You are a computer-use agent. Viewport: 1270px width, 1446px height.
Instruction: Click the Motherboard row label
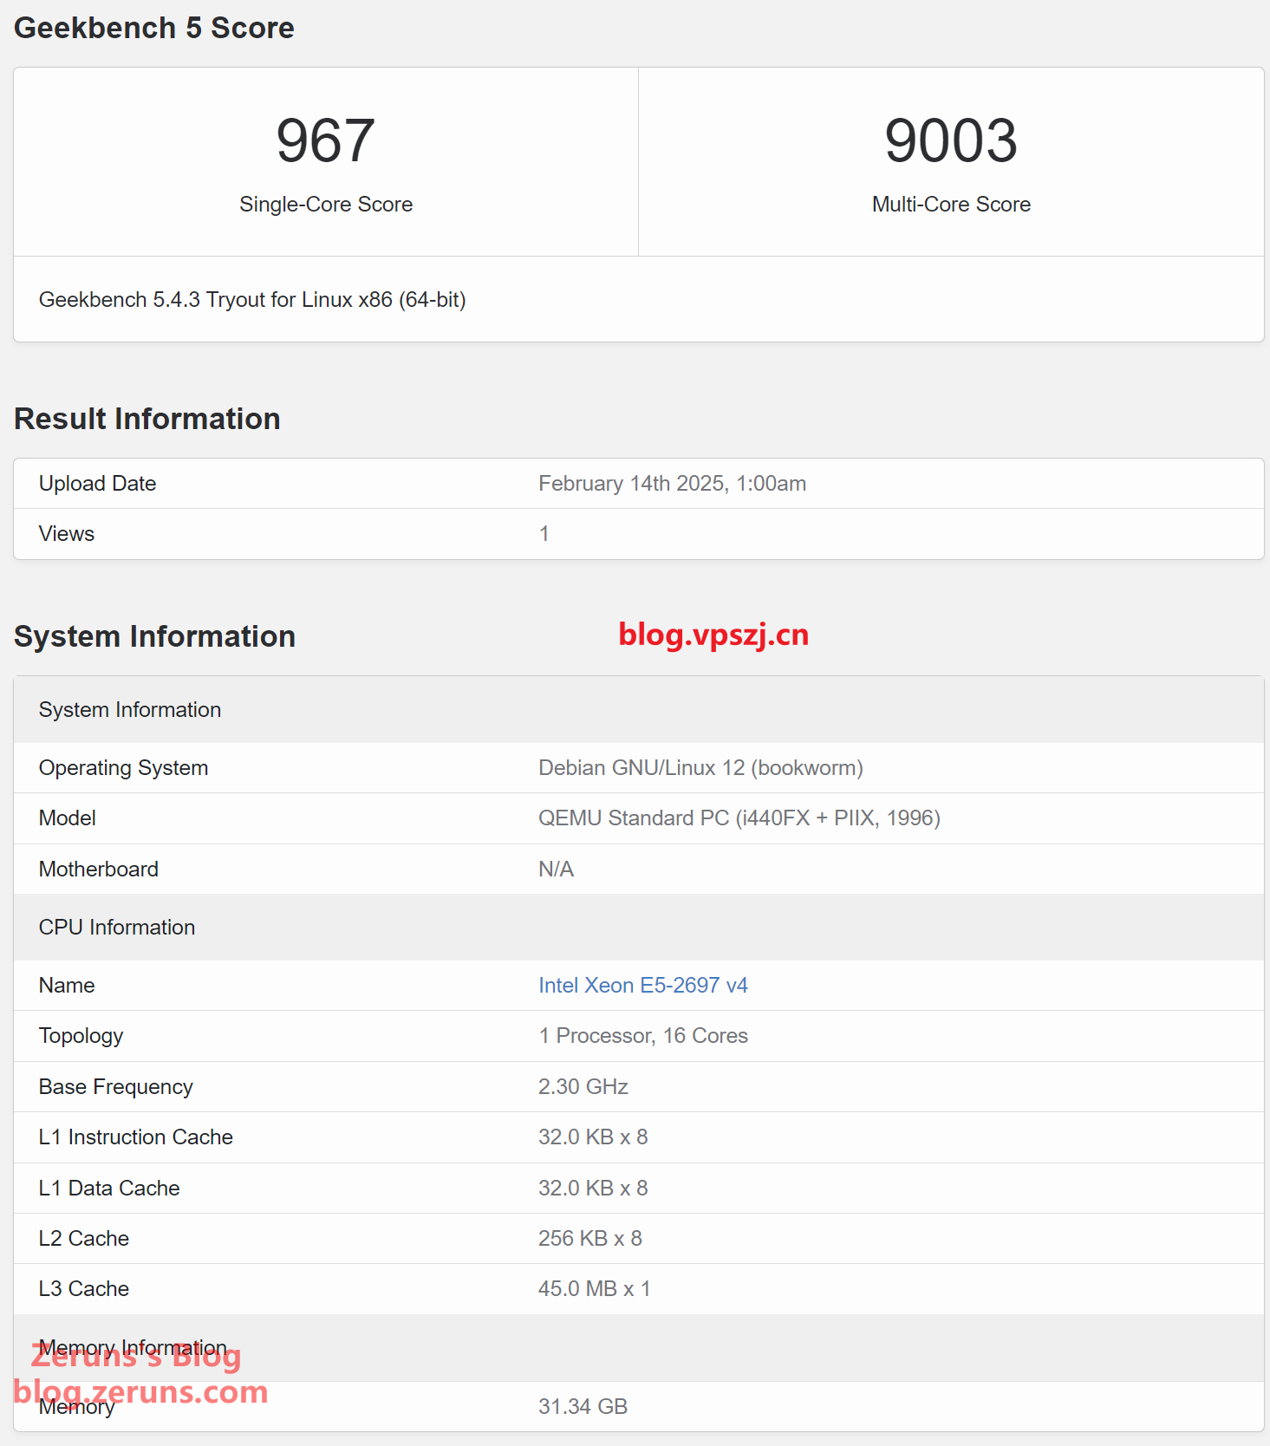[99, 870]
